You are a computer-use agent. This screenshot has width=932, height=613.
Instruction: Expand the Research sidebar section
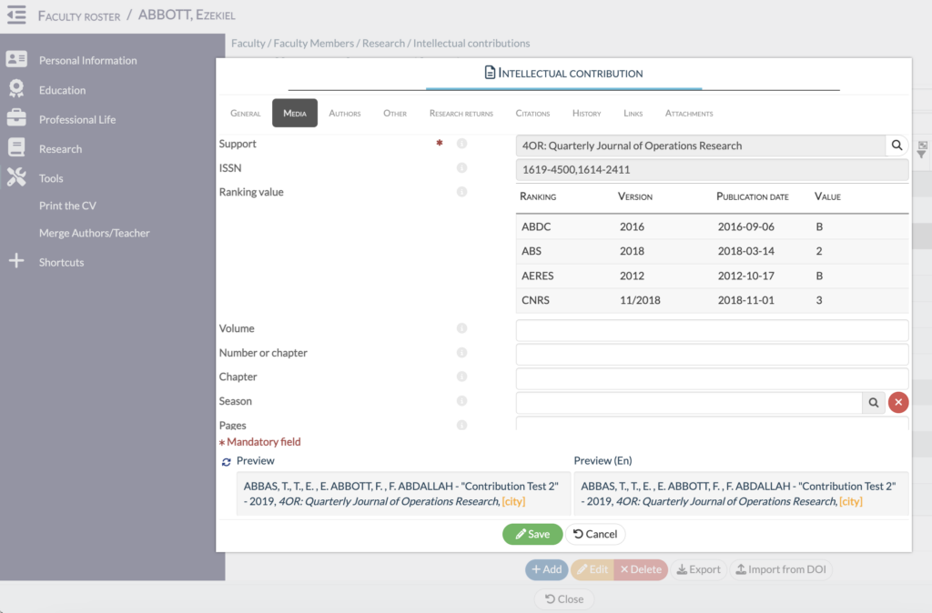pyautogui.click(x=60, y=149)
